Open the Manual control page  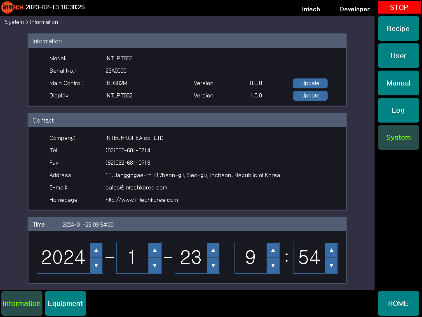pos(398,83)
